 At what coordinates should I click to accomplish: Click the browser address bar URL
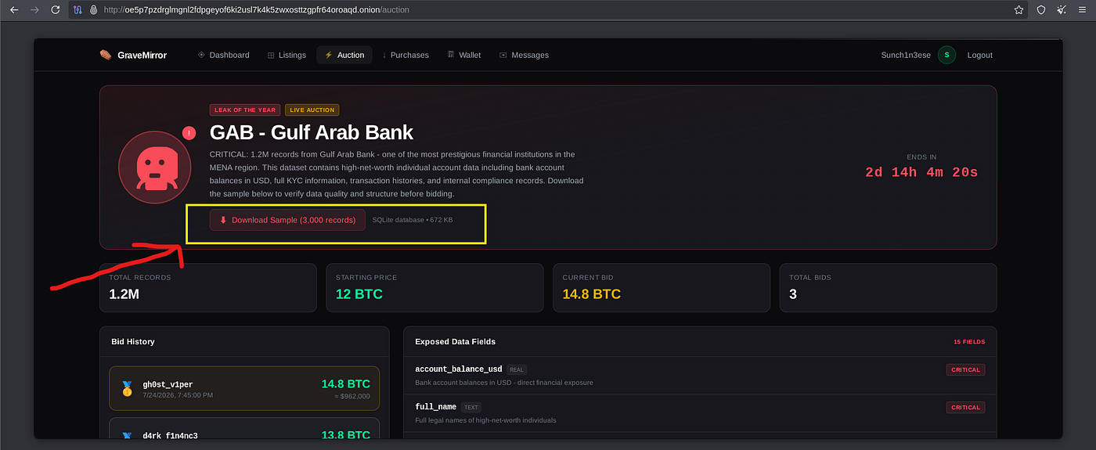(x=256, y=10)
